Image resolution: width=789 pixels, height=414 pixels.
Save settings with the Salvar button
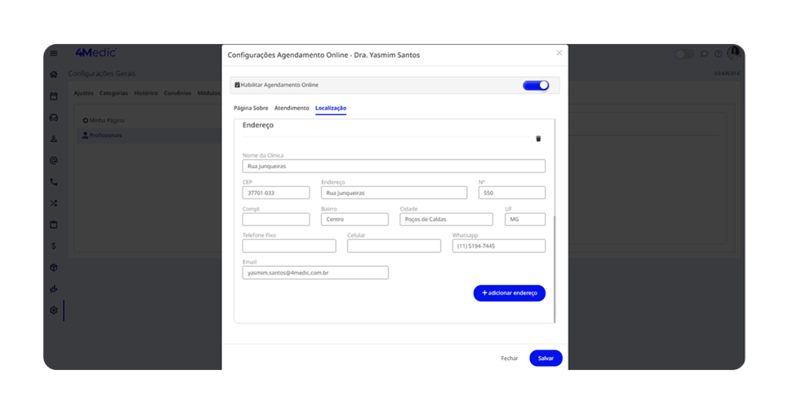pos(546,358)
